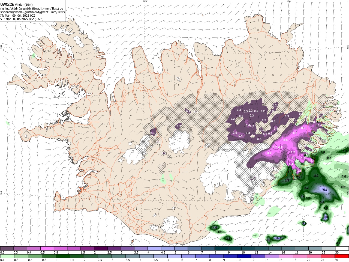Click the 1.2 snowfall value in pink area
The height and width of the screenshot is (262, 349).
(x=293, y=152)
